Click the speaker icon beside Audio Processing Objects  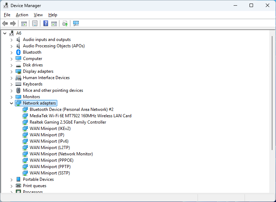[x=18, y=46]
